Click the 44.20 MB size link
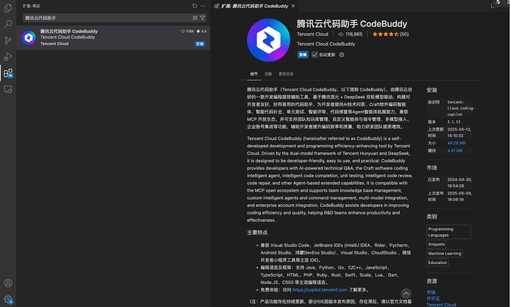The width and height of the screenshot is (510, 307). pyautogui.click(x=456, y=143)
